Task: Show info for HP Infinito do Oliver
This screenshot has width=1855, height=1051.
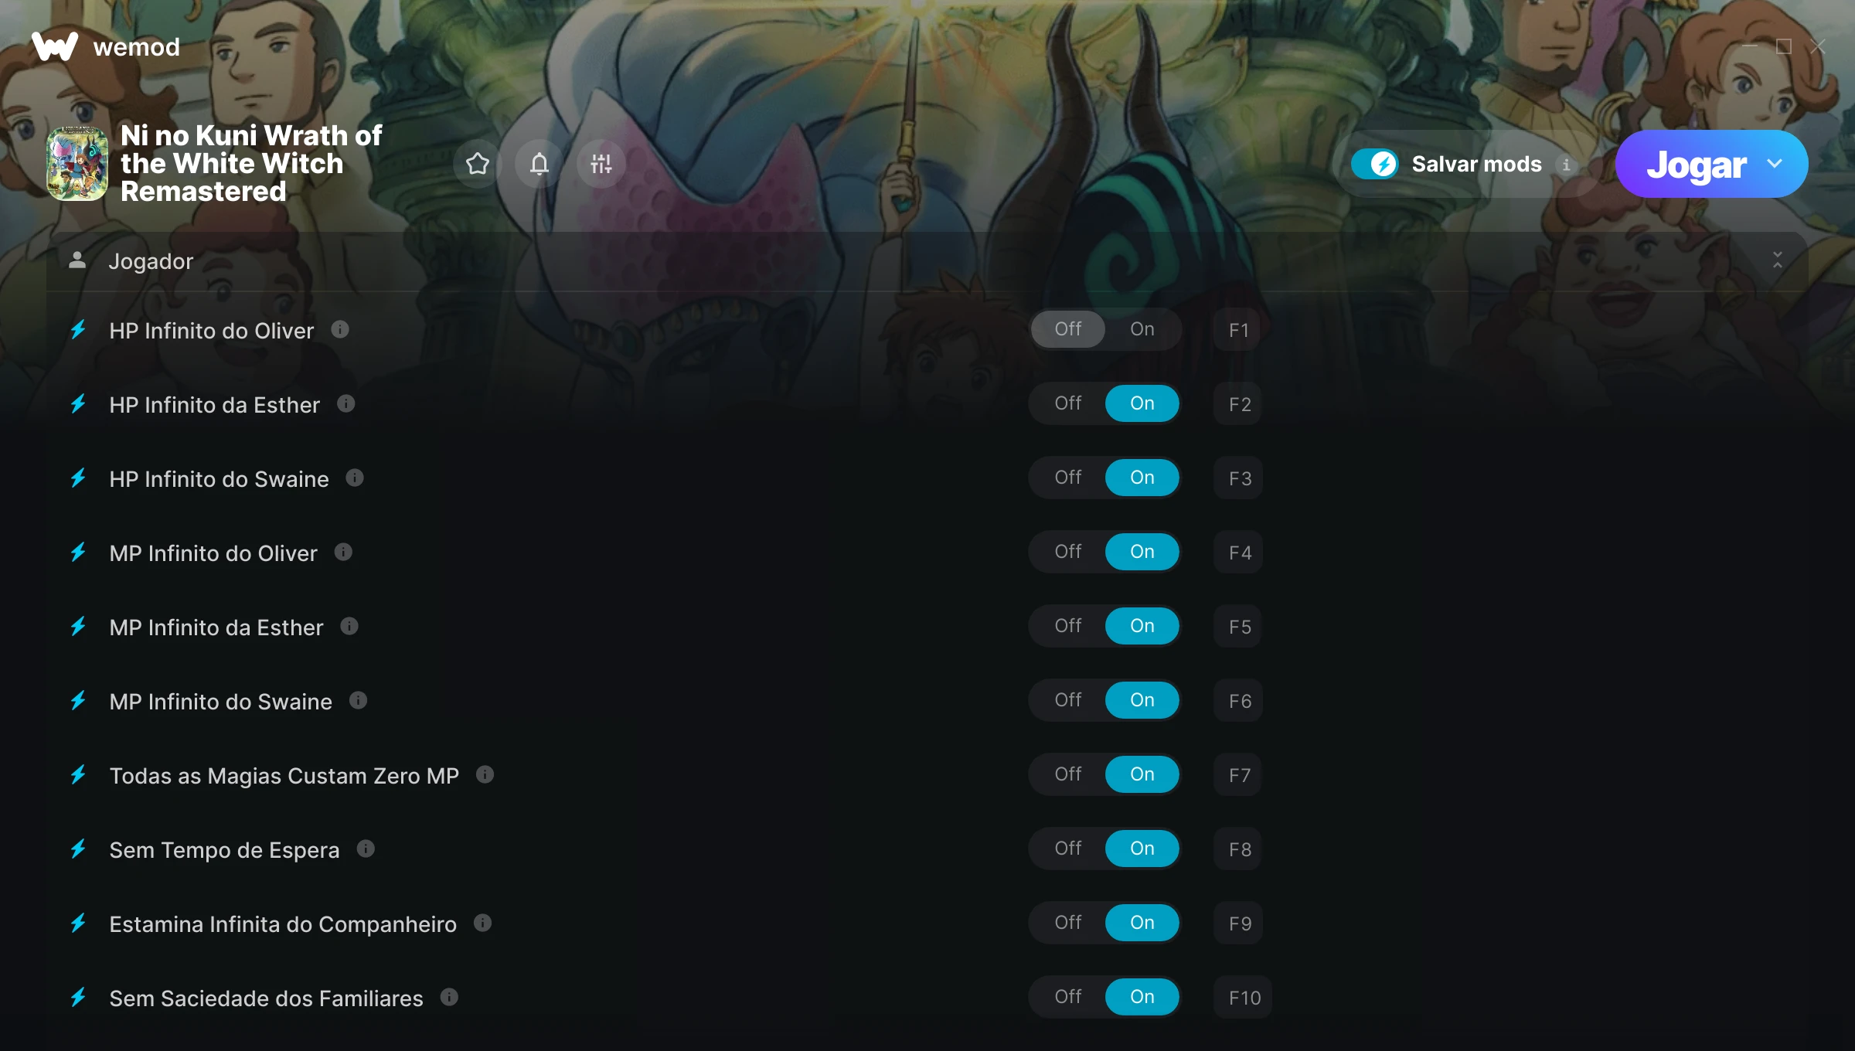Action: click(340, 330)
